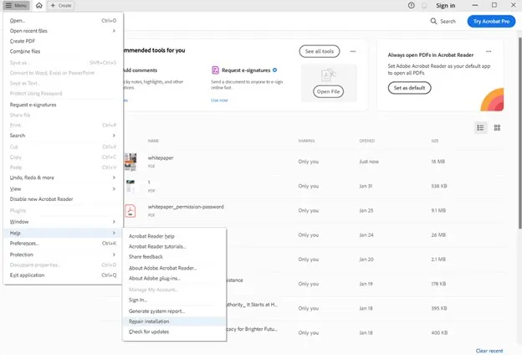Click the SHARING column header
The width and height of the screenshot is (522, 355).
[306, 141]
